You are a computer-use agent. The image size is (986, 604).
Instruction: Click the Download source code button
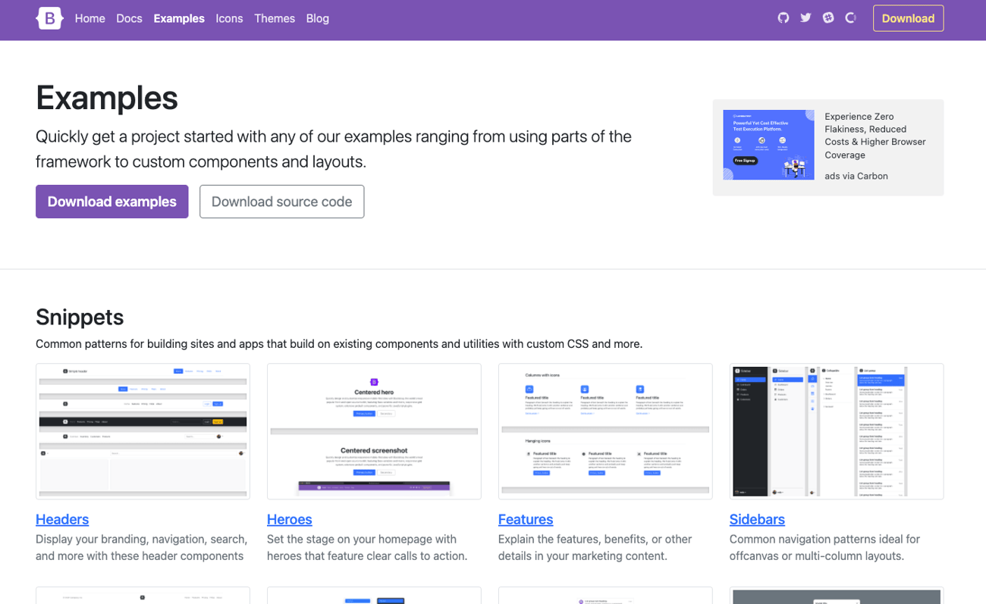281,202
